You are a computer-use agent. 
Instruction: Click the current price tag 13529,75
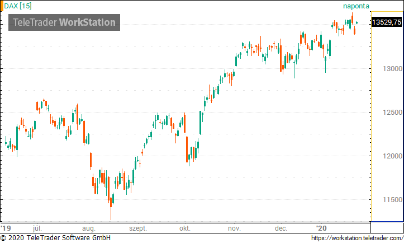click(387, 22)
